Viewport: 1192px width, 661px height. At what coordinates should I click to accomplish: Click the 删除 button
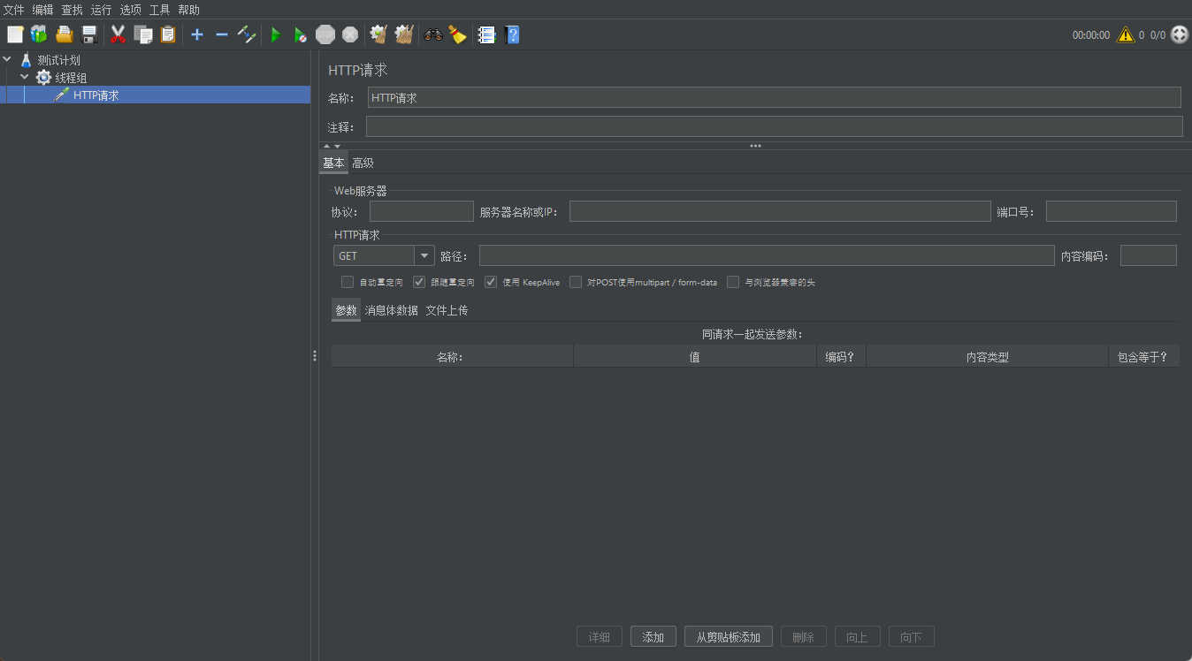click(804, 636)
